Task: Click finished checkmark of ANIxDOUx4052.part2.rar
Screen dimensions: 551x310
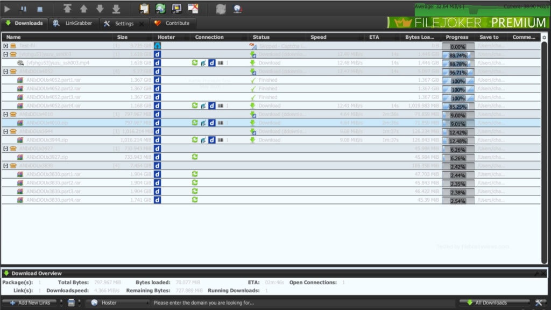Action: point(253,89)
